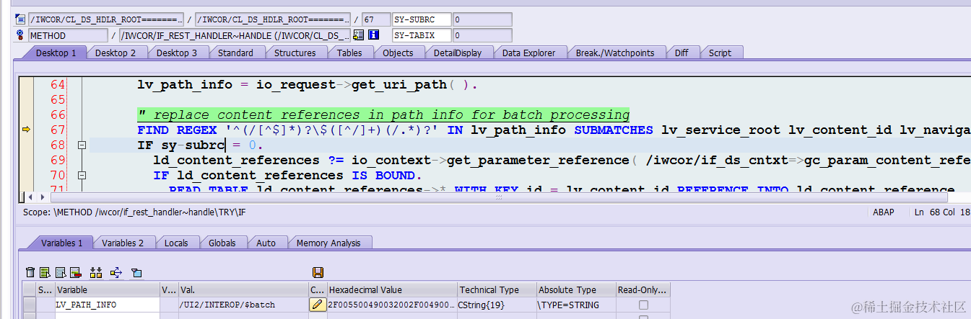Screen dimensions: 971x319
Task: Click the /UI2/INTEROP/$batch value cell
Action: point(243,305)
